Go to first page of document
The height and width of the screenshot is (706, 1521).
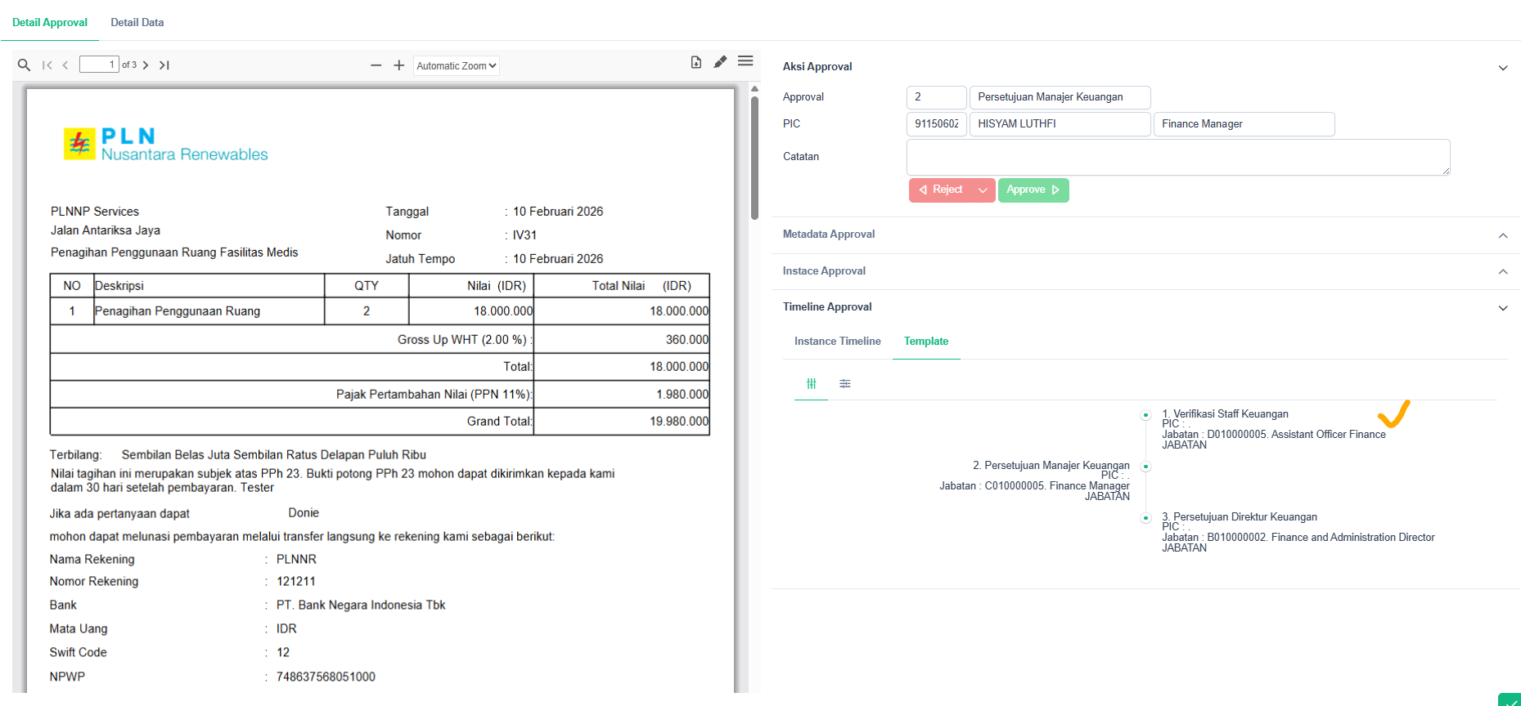pyautogui.click(x=47, y=65)
